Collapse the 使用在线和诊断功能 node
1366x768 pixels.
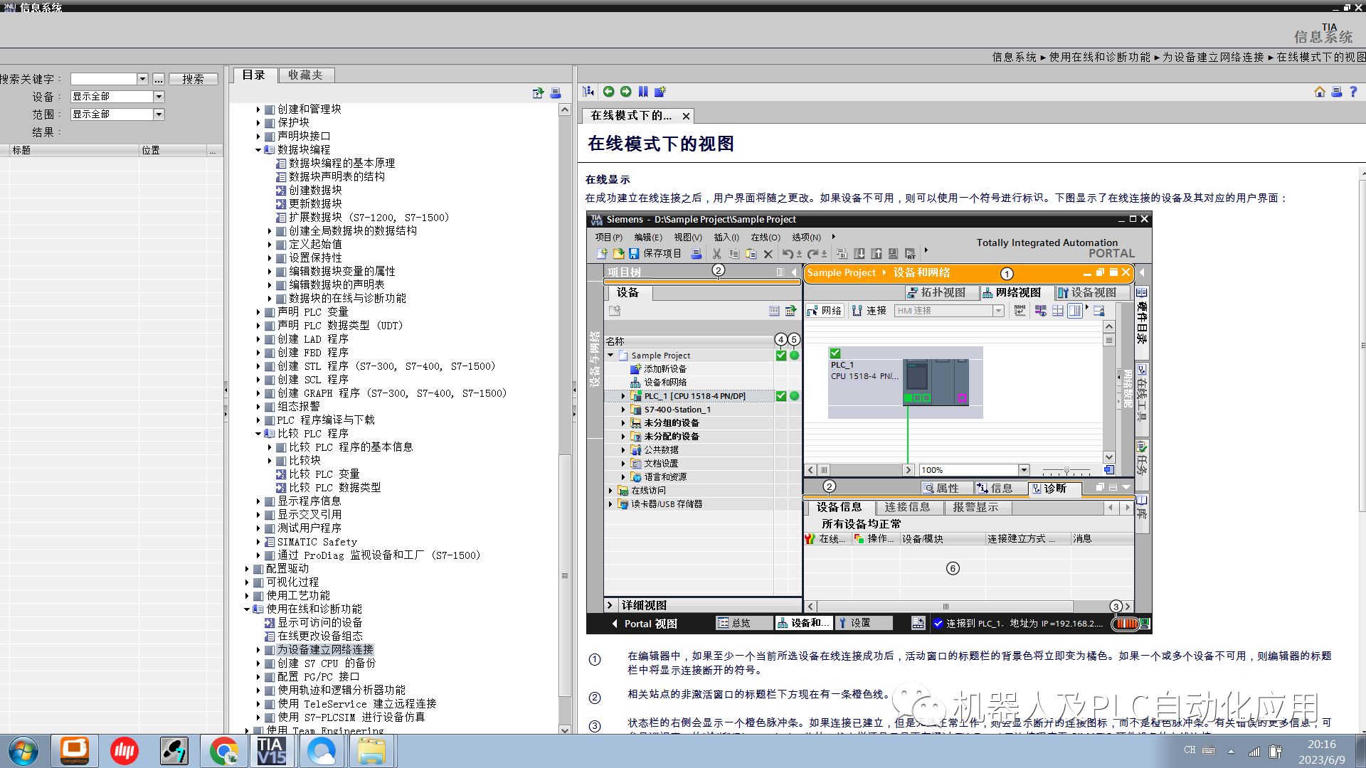(247, 609)
